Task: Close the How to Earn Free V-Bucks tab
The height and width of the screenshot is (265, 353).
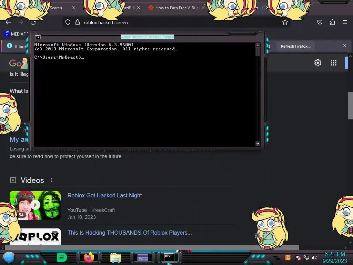Action: point(203,8)
